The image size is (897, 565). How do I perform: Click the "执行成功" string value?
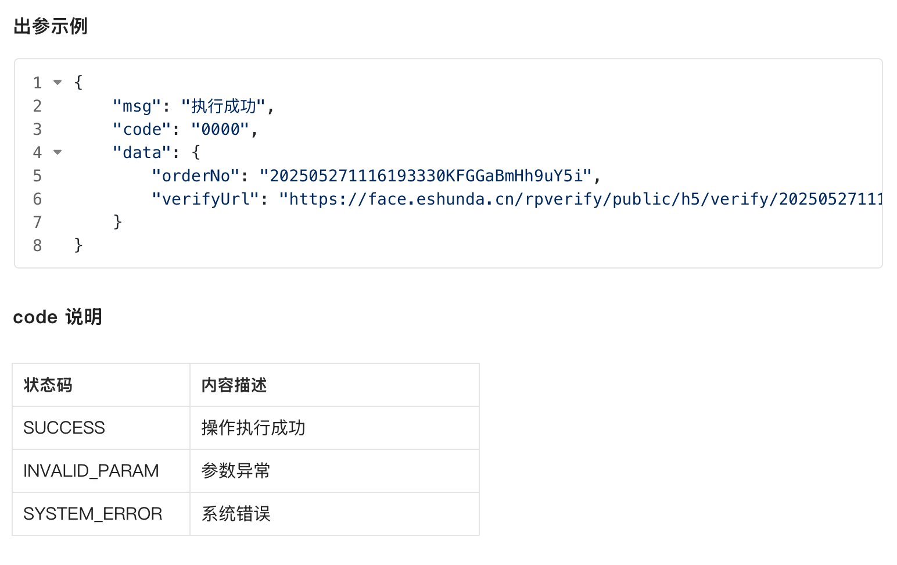[x=223, y=106]
